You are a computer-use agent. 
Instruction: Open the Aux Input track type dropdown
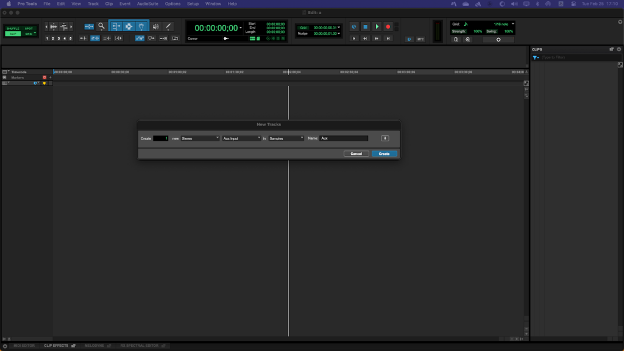[x=242, y=138]
